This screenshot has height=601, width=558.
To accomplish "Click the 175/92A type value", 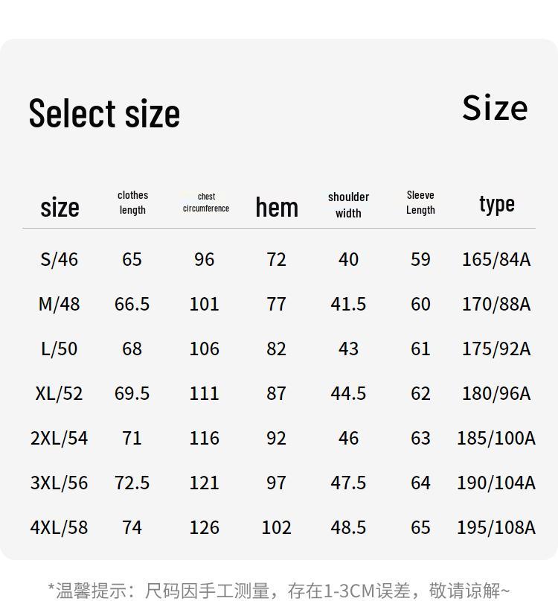I will pos(496,349).
